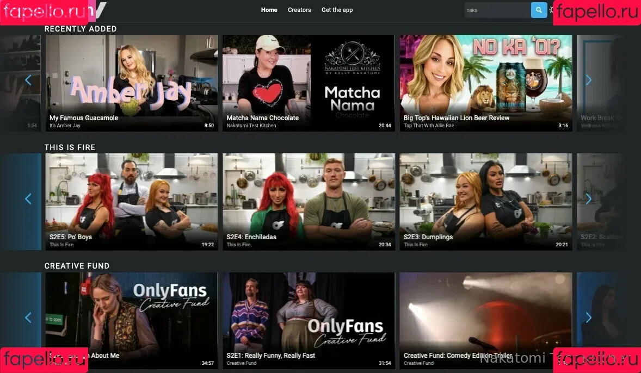Play the S2E4 Enchiladas episode thumbnail
Viewport: 641px width, 373px height.
(x=309, y=202)
